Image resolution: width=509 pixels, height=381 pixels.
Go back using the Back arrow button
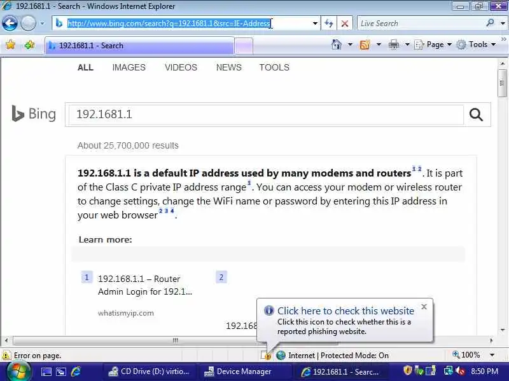pos(10,23)
